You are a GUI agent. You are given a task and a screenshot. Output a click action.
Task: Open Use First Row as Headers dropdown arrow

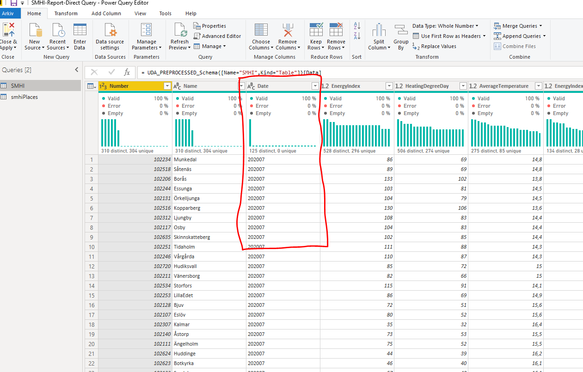(x=484, y=36)
